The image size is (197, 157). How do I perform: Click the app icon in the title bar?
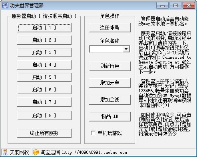click(5, 5)
